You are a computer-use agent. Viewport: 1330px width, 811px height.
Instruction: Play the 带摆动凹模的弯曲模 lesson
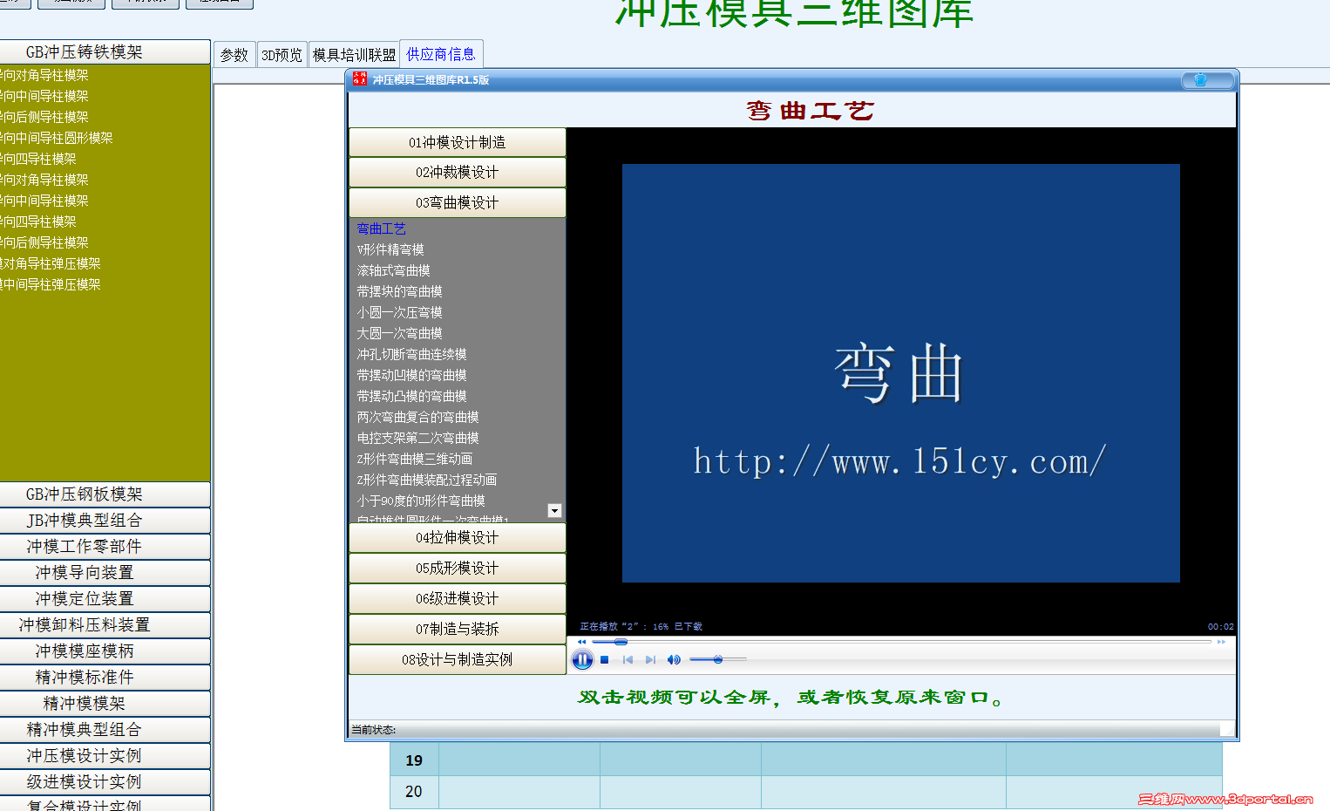pyautogui.click(x=412, y=376)
